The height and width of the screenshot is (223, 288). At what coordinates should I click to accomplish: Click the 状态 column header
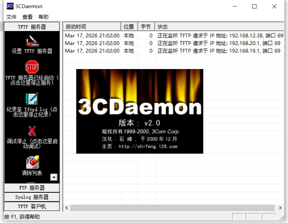click(220, 27)
